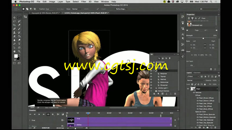Select the Hand tool
Screen dimensions: 232x130
14,51
